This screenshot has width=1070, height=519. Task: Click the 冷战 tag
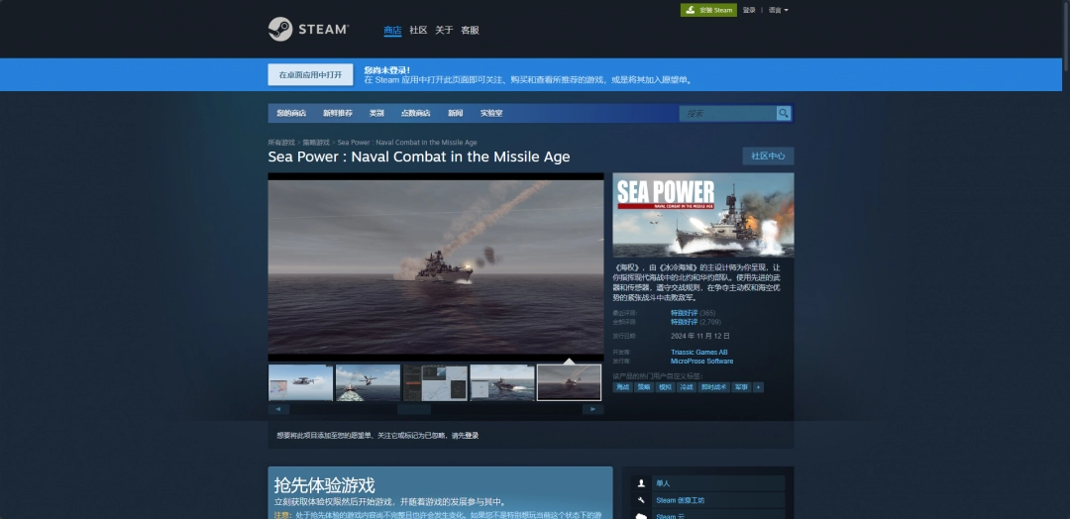(687, 387)
